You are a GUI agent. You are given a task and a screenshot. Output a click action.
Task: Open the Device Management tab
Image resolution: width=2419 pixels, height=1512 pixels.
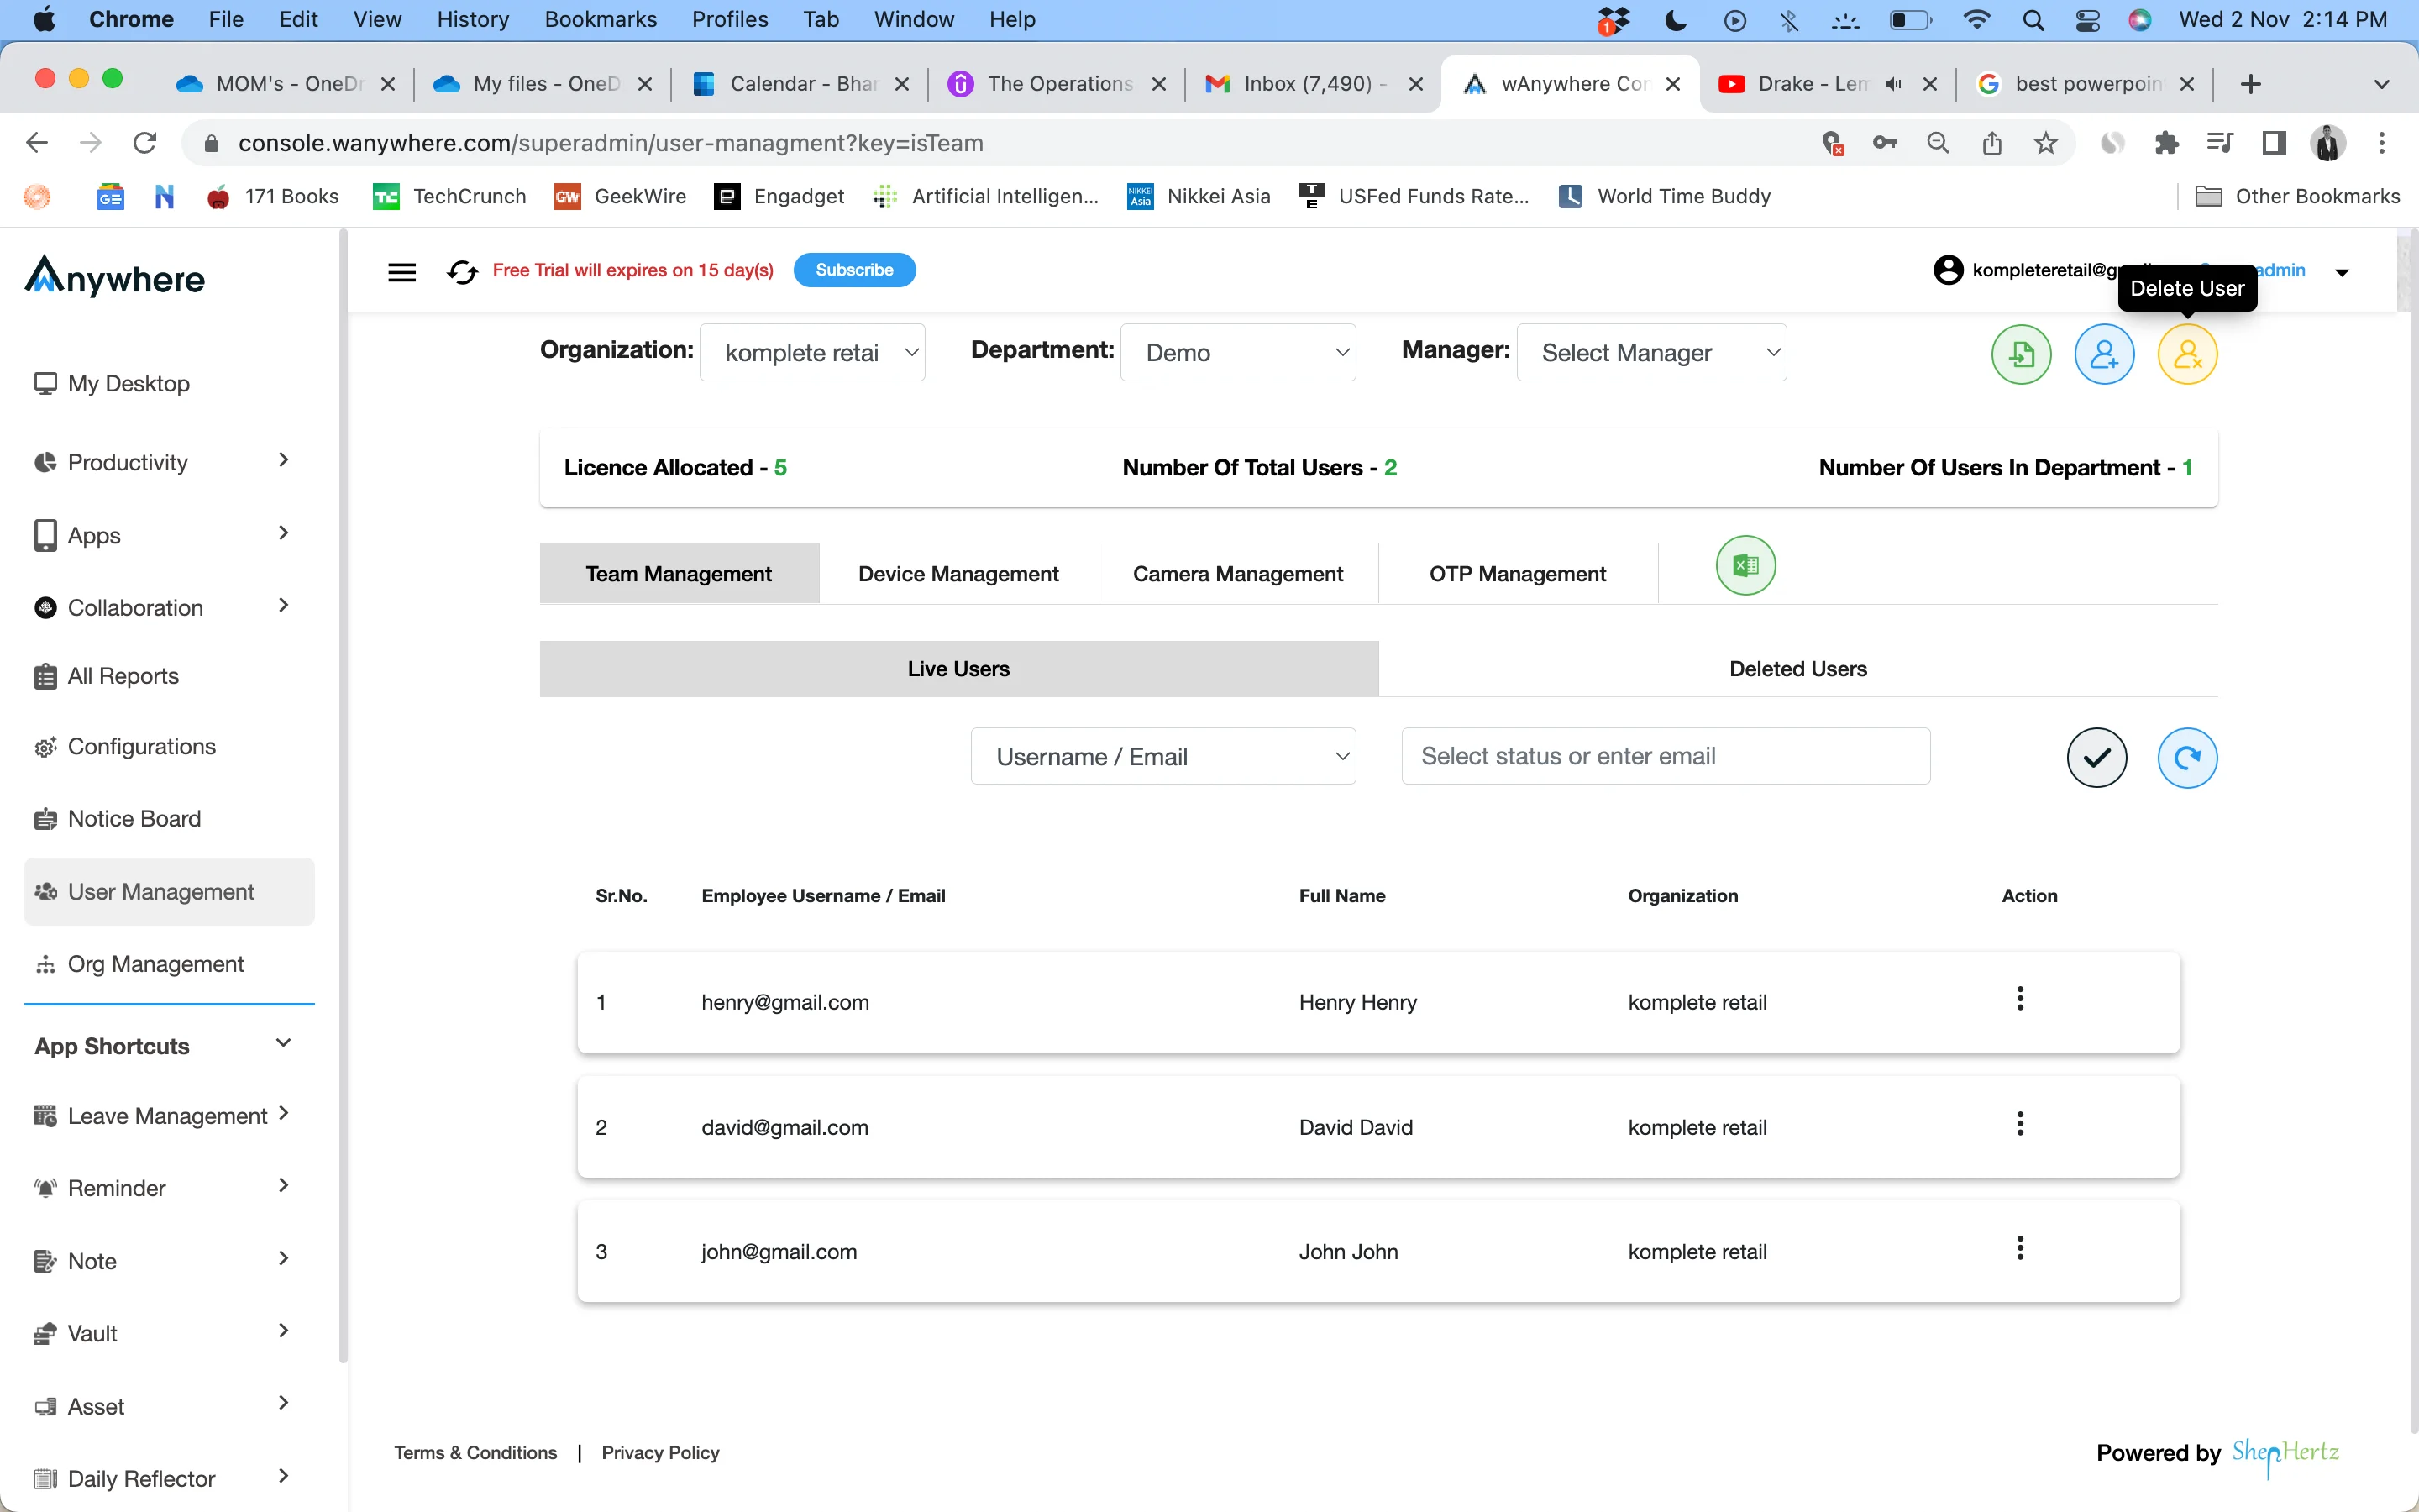point(958,571)
